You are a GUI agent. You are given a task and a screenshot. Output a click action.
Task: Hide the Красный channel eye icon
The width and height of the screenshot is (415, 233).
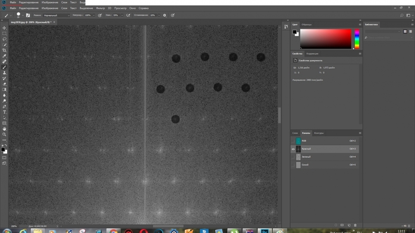293,149
